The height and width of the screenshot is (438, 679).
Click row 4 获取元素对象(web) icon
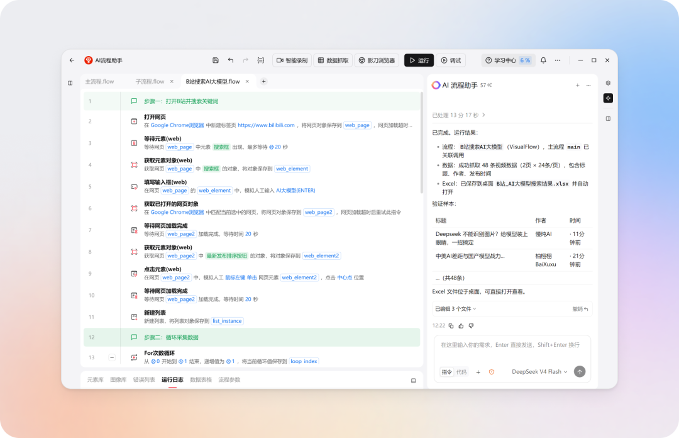click(x=135, y=165)
